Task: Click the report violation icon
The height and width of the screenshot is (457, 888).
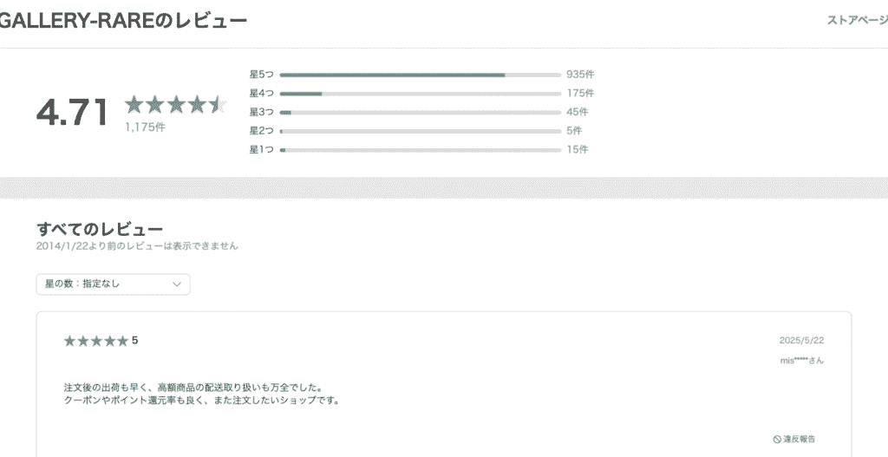Action: click(777, 439)
